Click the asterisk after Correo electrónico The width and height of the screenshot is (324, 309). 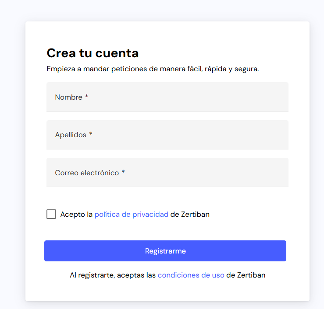point(123,173)
